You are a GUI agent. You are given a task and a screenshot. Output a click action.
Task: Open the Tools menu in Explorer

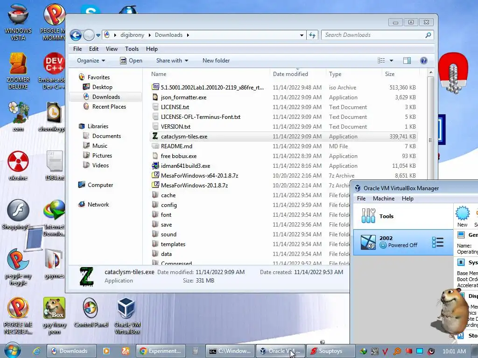132,48
